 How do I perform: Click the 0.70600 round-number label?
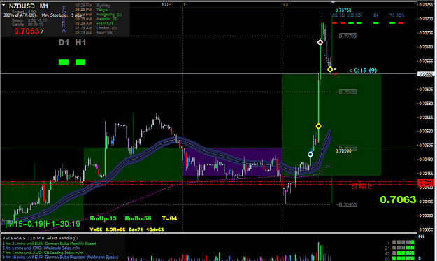point(348,92)
